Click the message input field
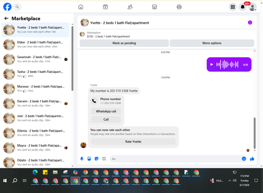Image resolution: width=263 pixels, height=193 pixels. point(175,159)
